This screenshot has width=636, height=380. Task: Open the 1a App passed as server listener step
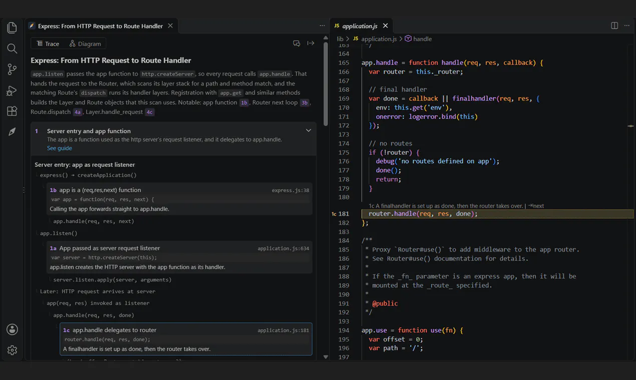click(x=179, y=257)
